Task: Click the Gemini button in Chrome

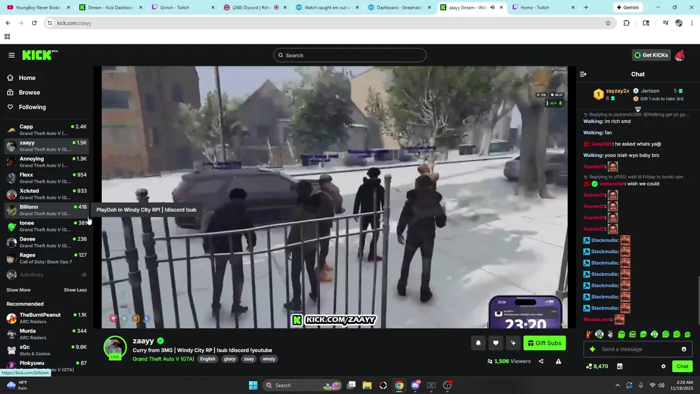Action: [627, 8]
